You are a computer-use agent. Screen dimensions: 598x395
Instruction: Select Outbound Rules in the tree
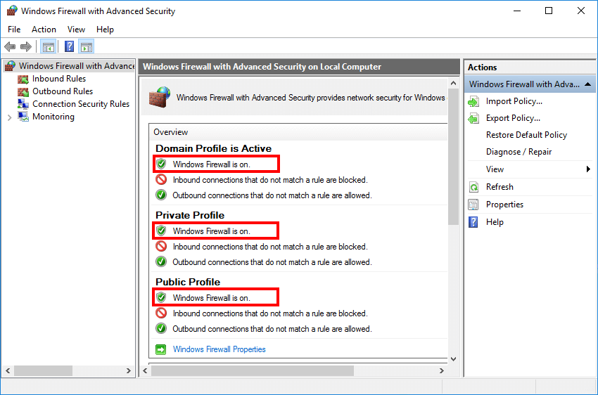click(x=63, y=91)
